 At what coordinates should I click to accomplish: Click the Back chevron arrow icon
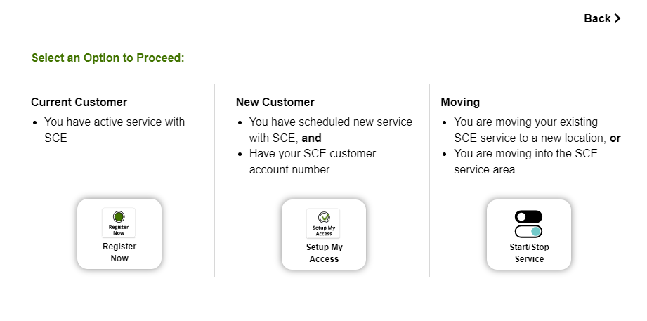617,18
